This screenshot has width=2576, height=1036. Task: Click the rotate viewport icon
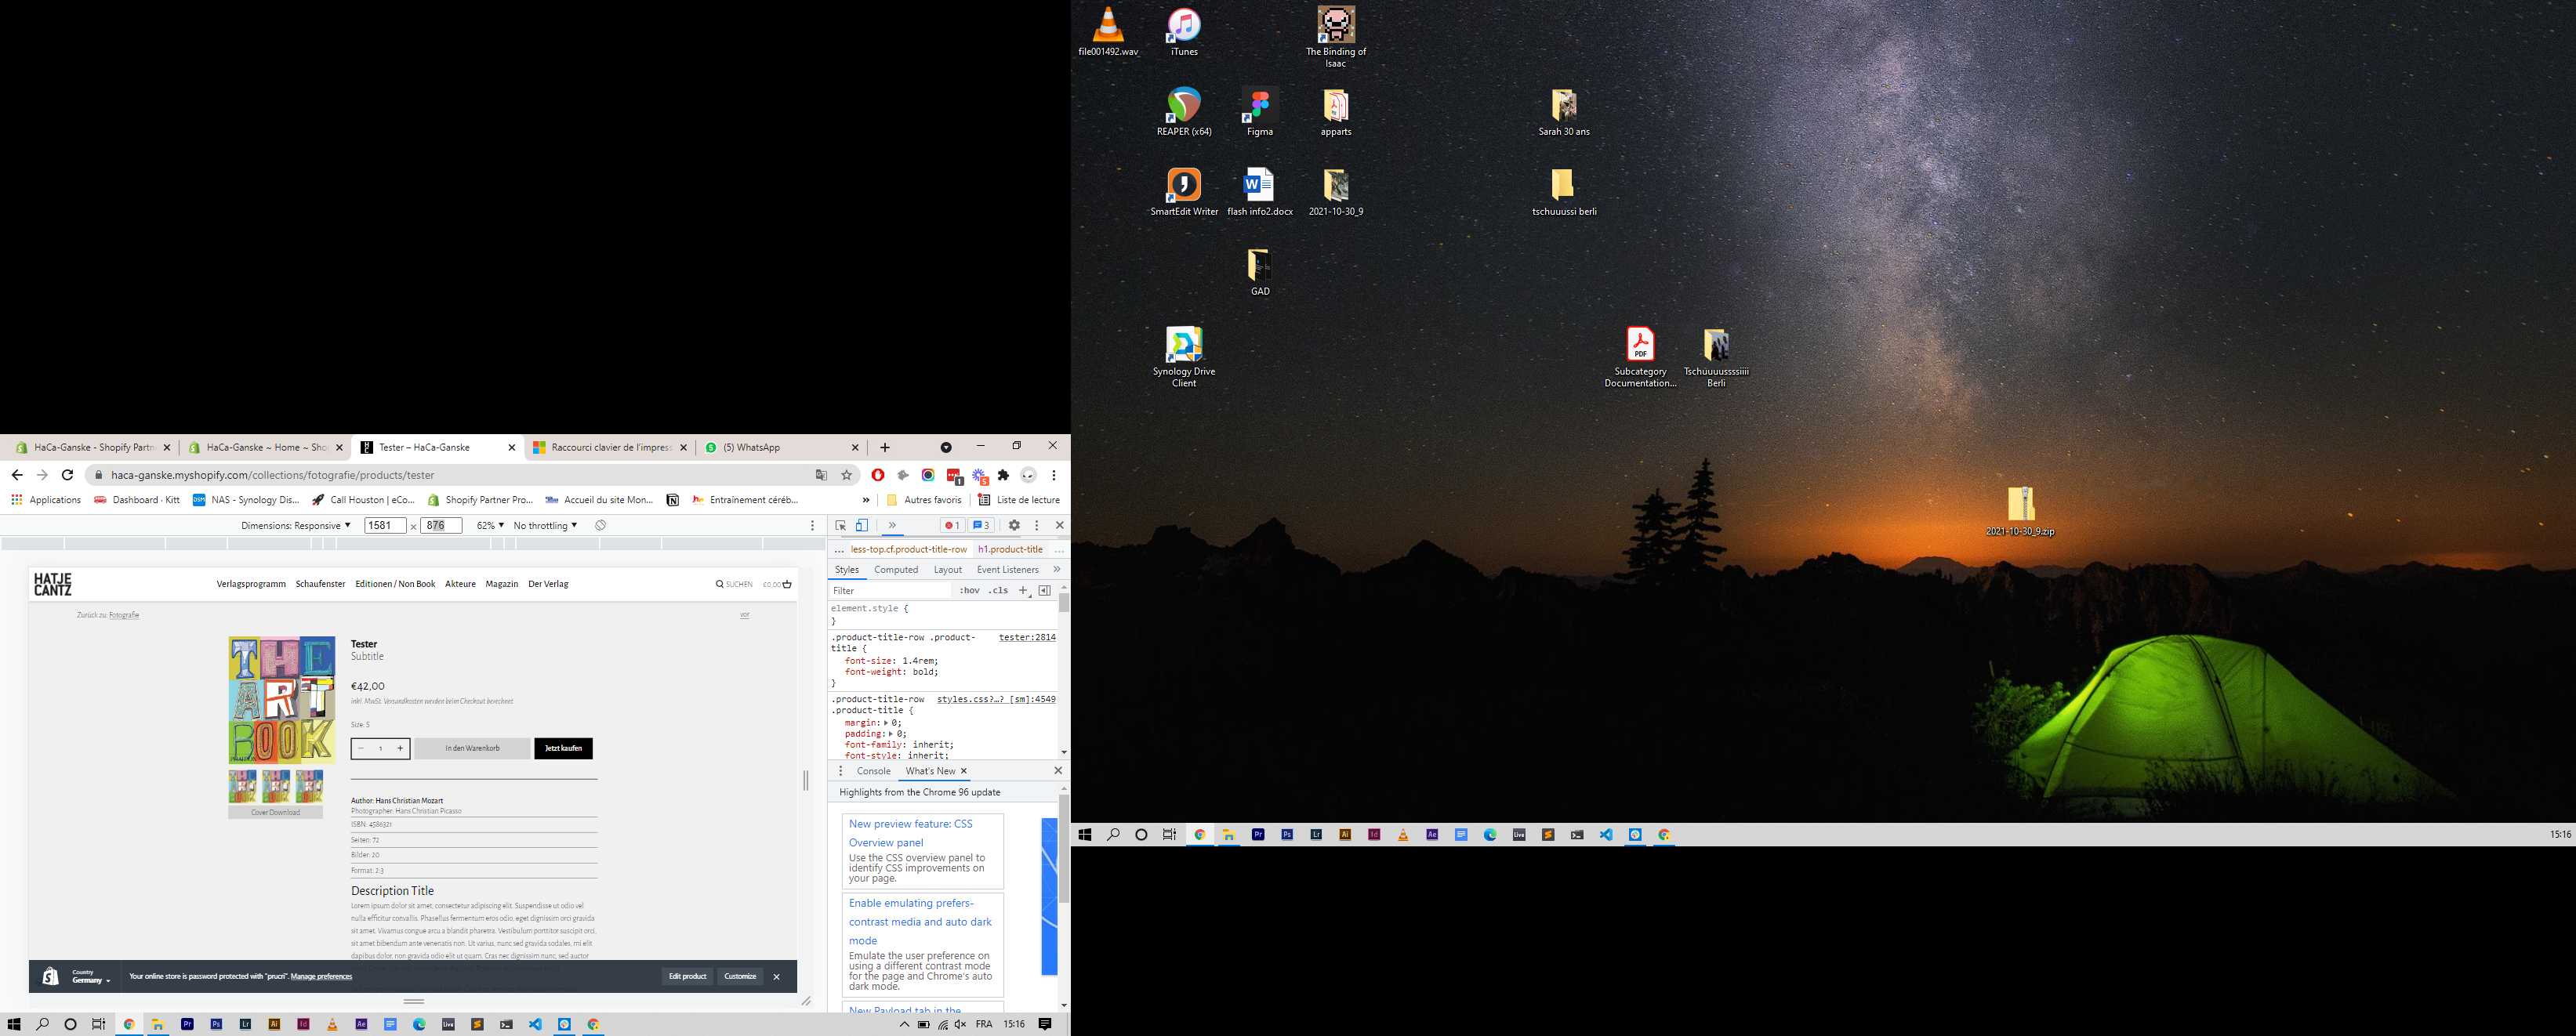click(x=600, y=525)
